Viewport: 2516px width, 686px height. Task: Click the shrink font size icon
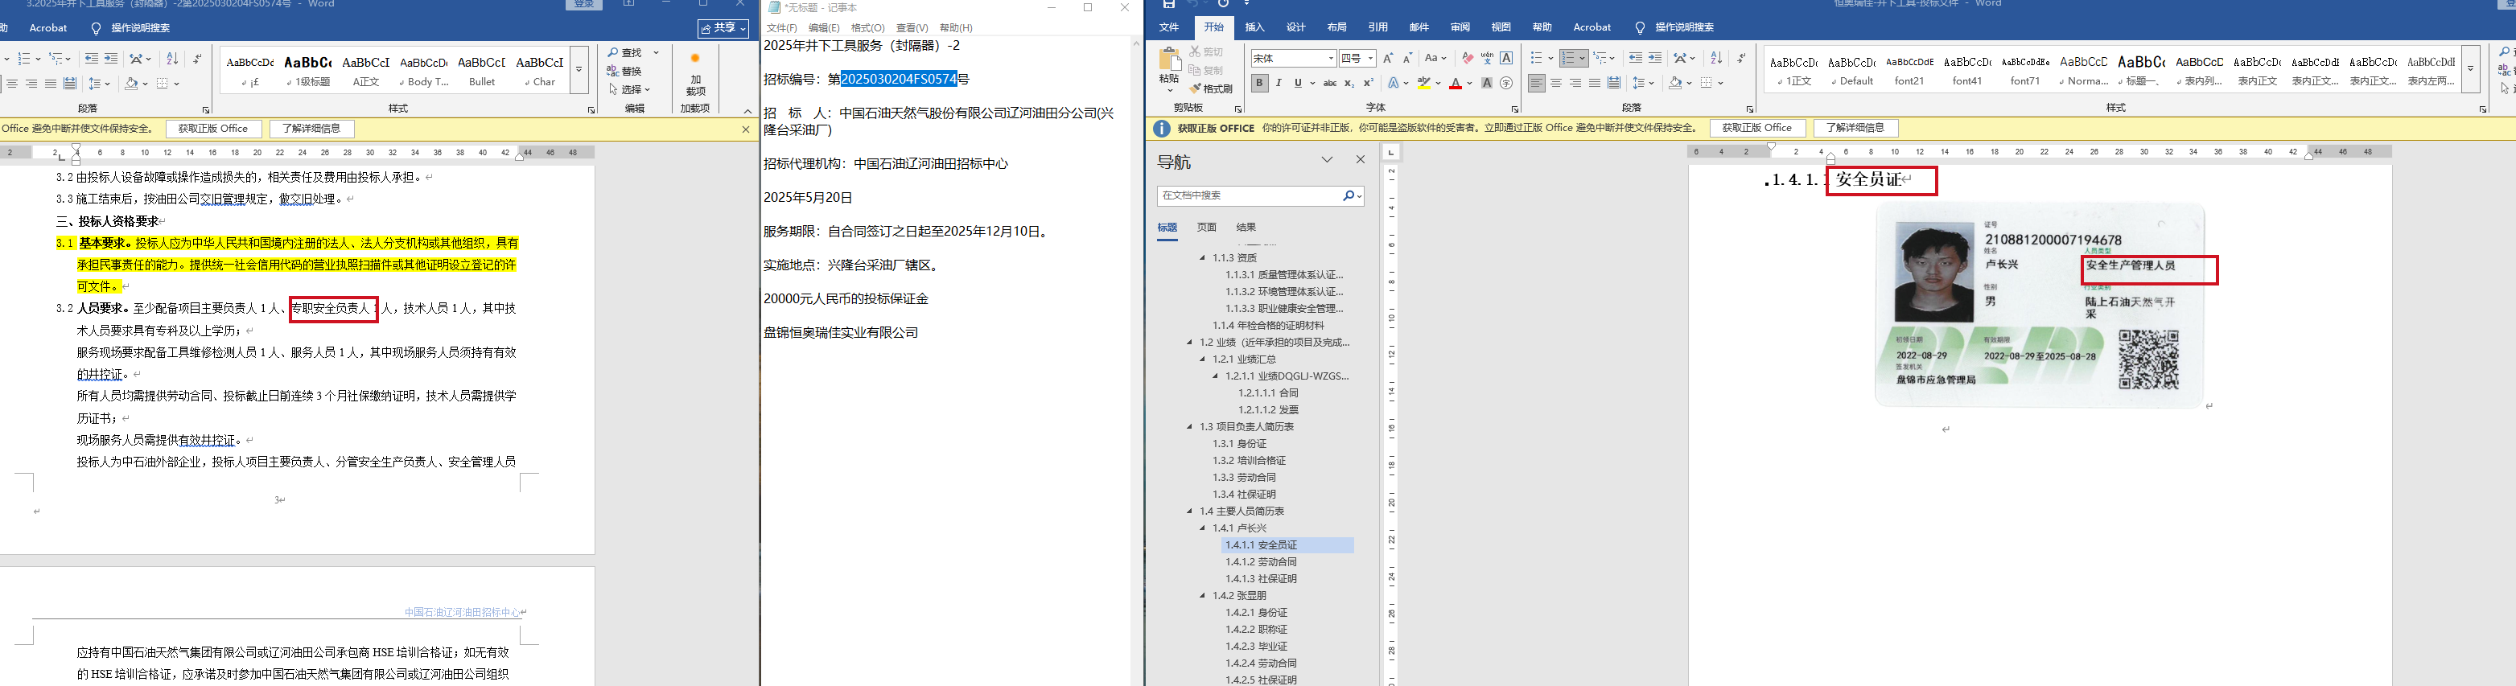[1407, 59]
